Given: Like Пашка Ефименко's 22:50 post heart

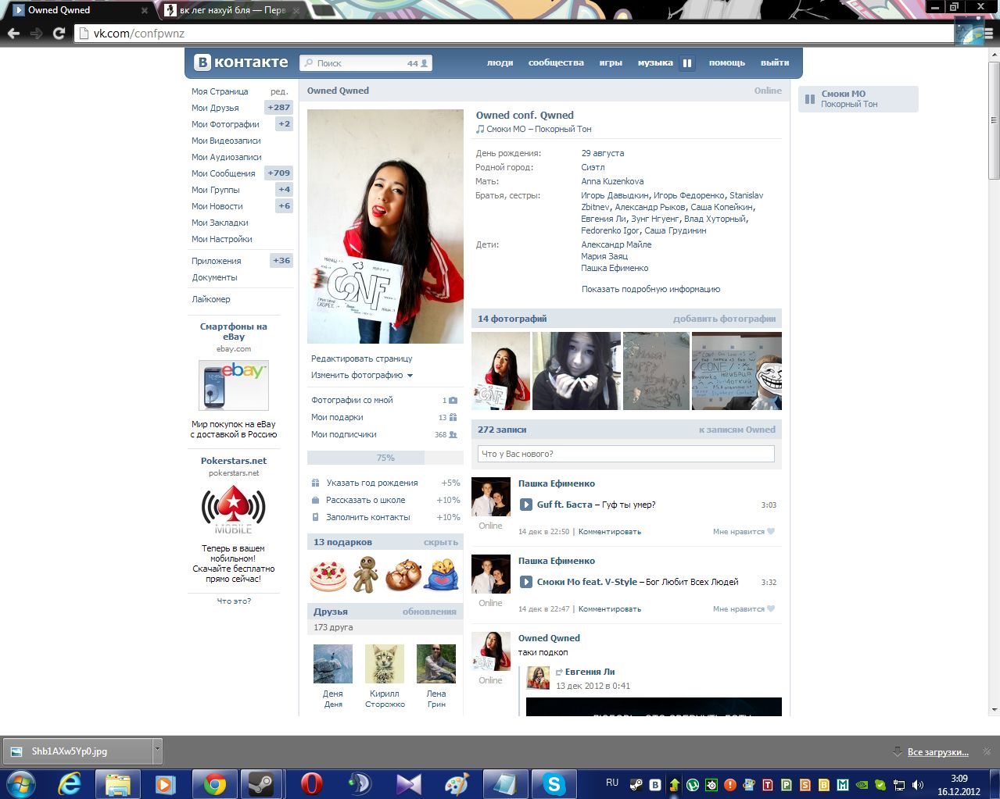Looking at the screenshot, I should [771, 532].
